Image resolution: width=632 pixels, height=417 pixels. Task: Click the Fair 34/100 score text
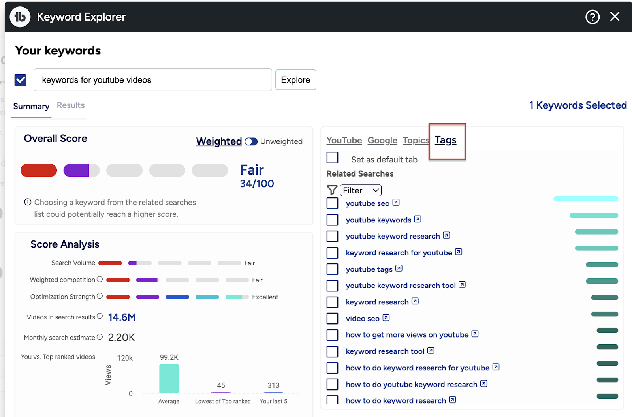257,176
